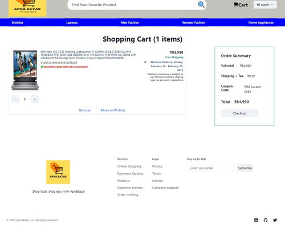Open Customer reviews footer link
The height and width of the screenshot is (240, 285).
(x=130, y=188)
